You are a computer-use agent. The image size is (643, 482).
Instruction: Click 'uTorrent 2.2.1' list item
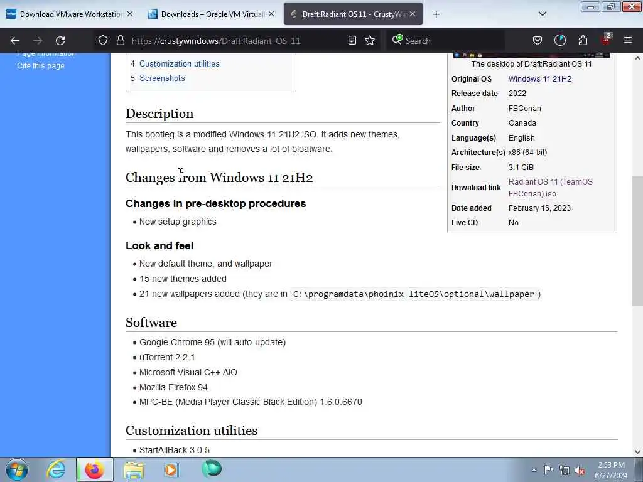tap(167, 357)
